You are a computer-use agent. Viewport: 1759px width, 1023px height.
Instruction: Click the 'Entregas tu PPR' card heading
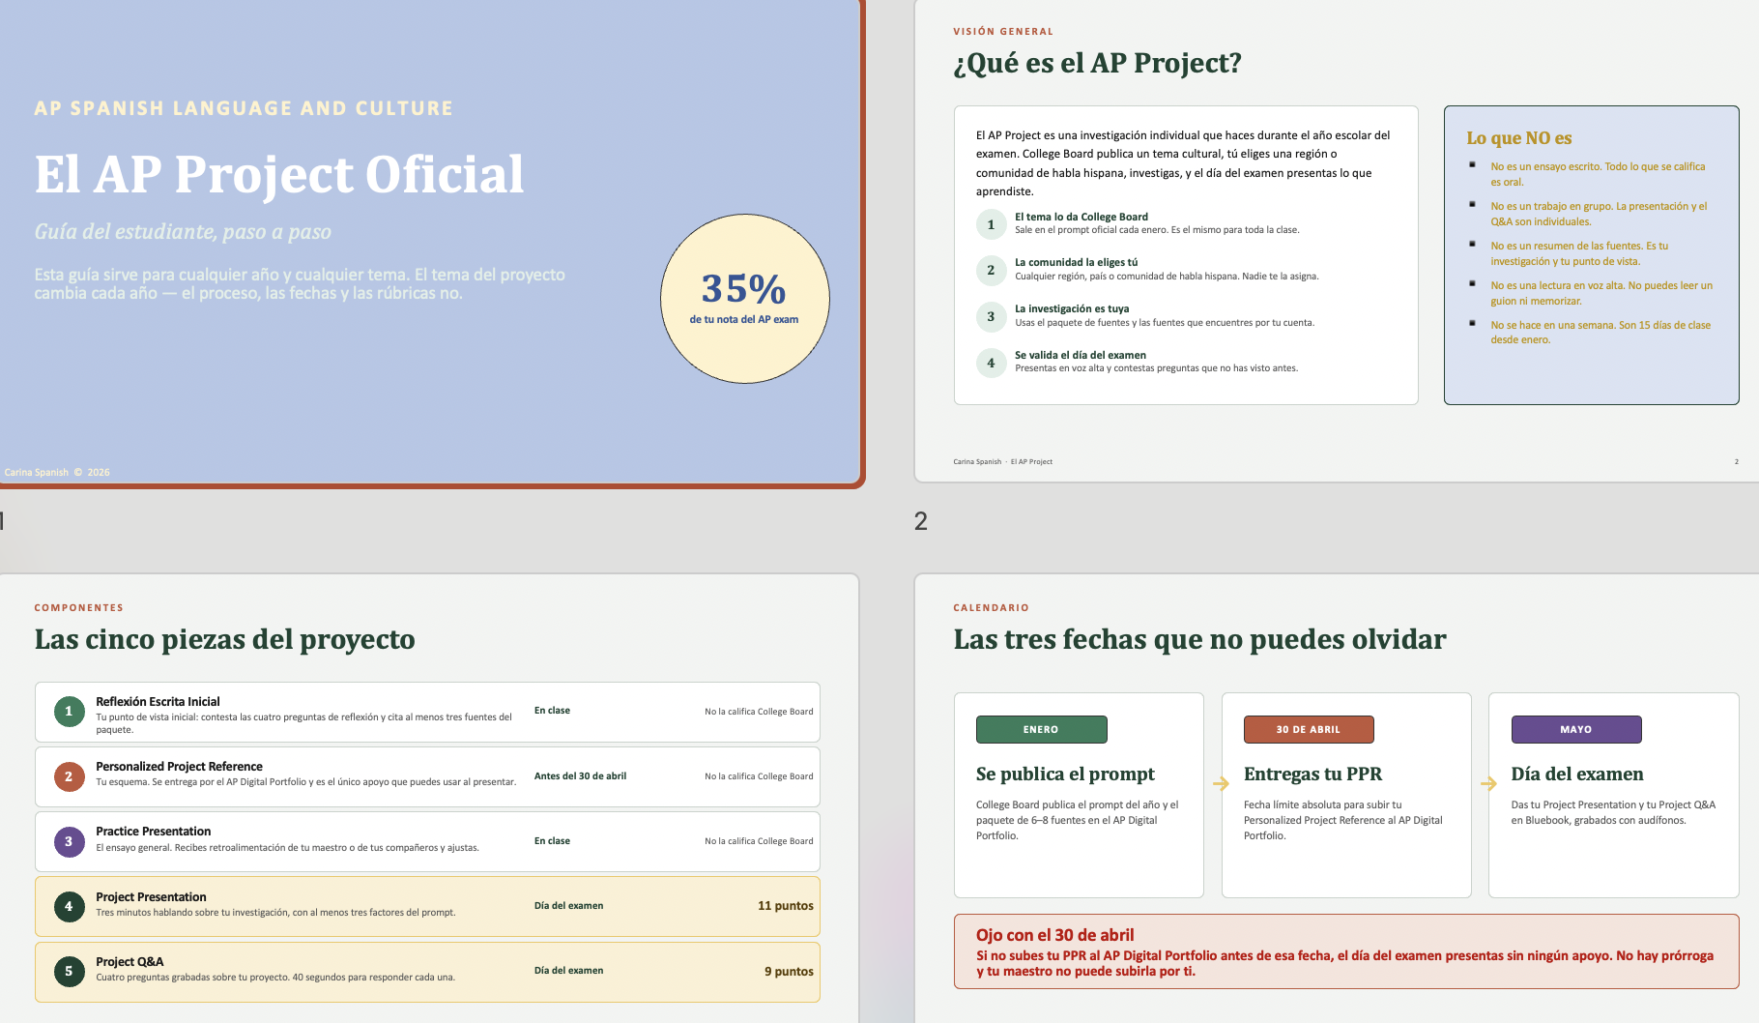pos(1312,775)
